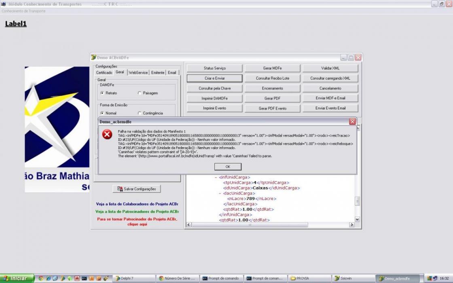Click the horizontal scrollbar left arrow in XML view
This screenshot has height=283, width=453.
[189, 225]
